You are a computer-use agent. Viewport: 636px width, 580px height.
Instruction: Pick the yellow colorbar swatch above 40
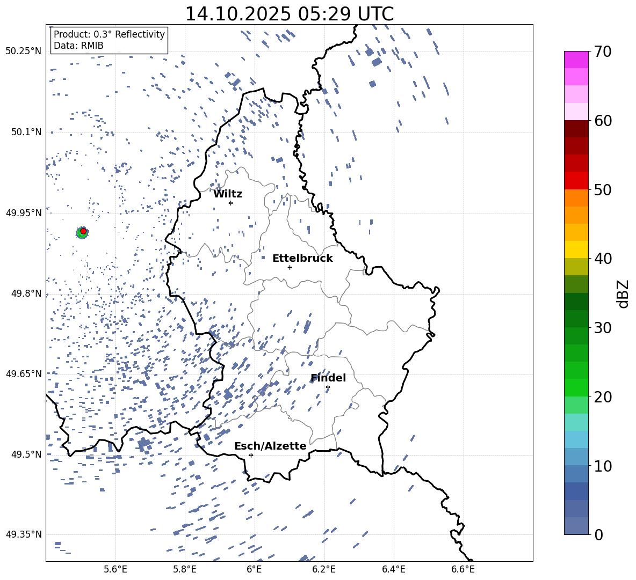click(x=576, y=249)
